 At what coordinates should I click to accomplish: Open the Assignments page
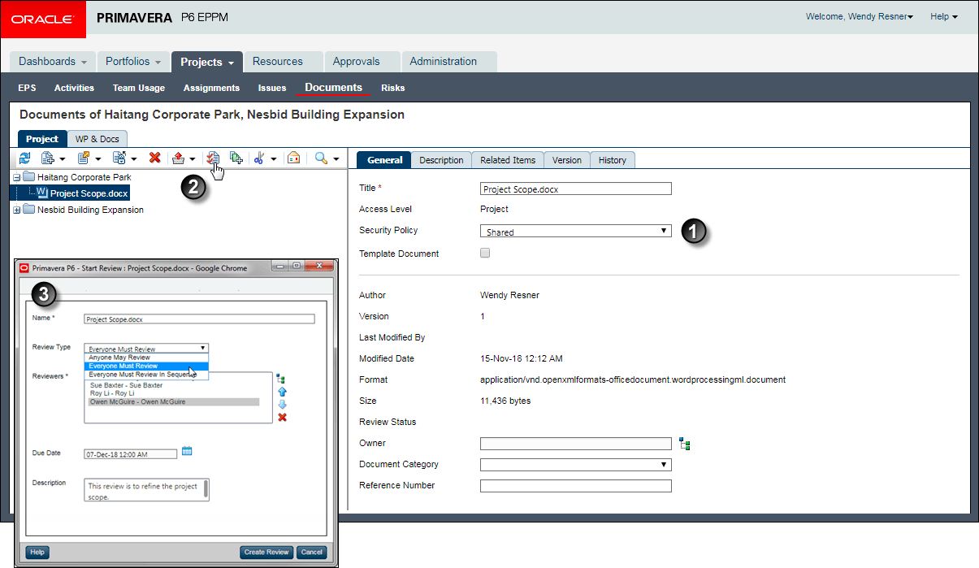tap(211, 88)
